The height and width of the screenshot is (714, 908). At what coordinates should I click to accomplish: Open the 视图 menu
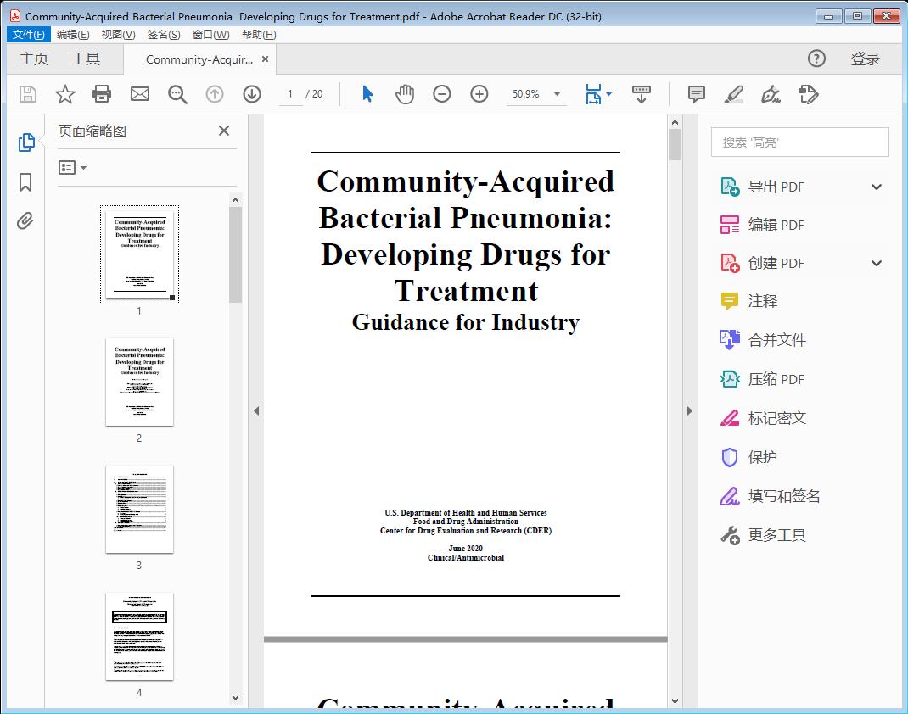[x=118, y=34]
